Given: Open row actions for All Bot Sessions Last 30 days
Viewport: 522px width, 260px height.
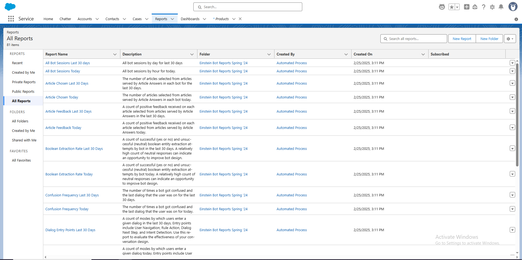Looking at the screenshot, I should [x=512, y=63].
